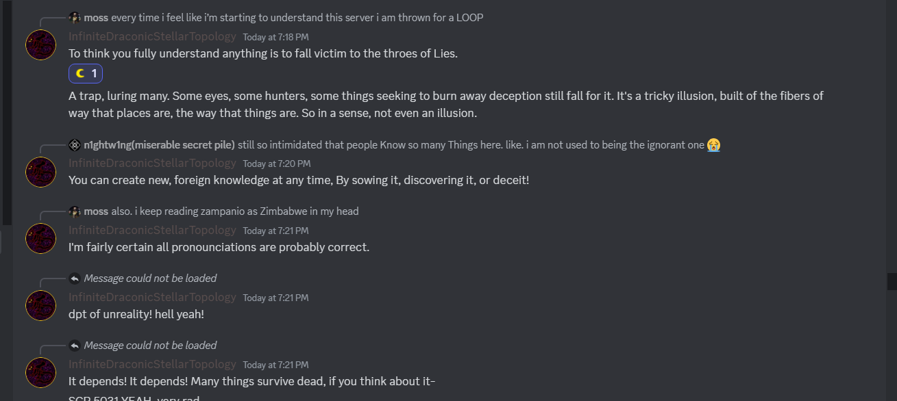The height and width of the screenshot is (401, 897).
Task: Jump to moss's 'thrown for a LOOP' message
Action: pyautogui.click(x=297, y=18)
